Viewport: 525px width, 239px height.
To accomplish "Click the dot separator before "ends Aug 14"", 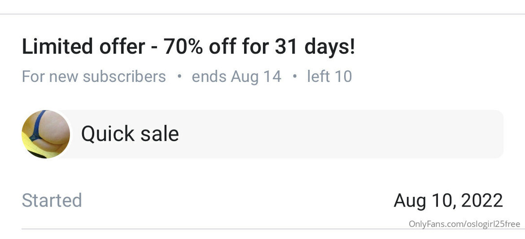I will (179, 76).
